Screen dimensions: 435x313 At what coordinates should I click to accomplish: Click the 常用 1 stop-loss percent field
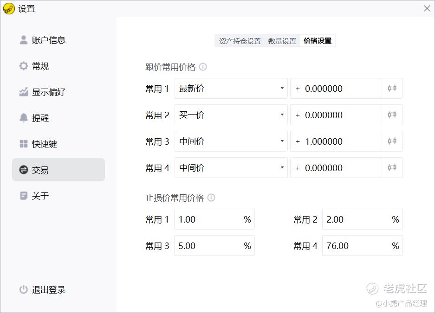point(209,219)
